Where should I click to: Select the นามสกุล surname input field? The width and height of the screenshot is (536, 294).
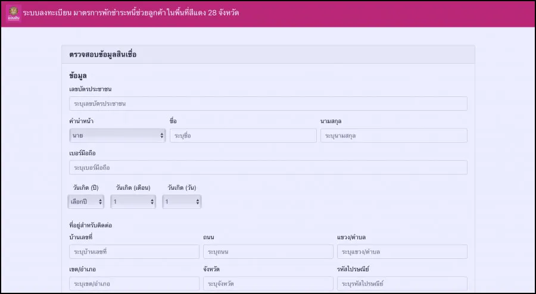click(x=394, y=136)
